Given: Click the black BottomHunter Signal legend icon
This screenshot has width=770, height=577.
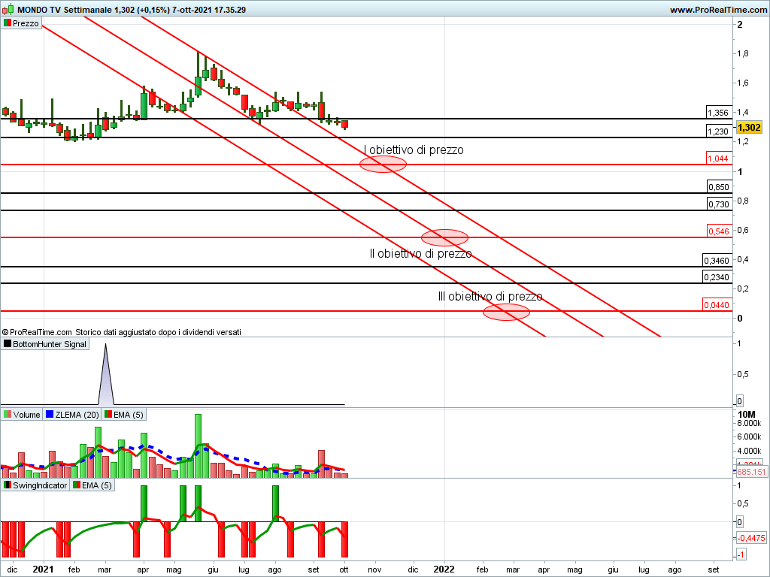Looking at the screenshot, I should coord(8,344).
